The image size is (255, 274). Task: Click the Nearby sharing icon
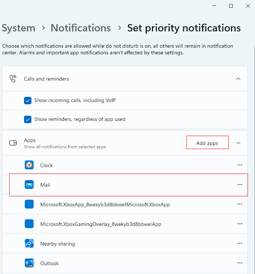[29, 243]
